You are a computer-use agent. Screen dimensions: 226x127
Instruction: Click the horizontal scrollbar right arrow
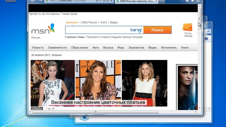click(196, 112)
